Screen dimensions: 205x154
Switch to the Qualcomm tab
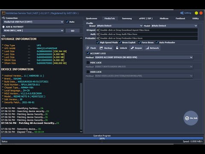tap(91, 18)
